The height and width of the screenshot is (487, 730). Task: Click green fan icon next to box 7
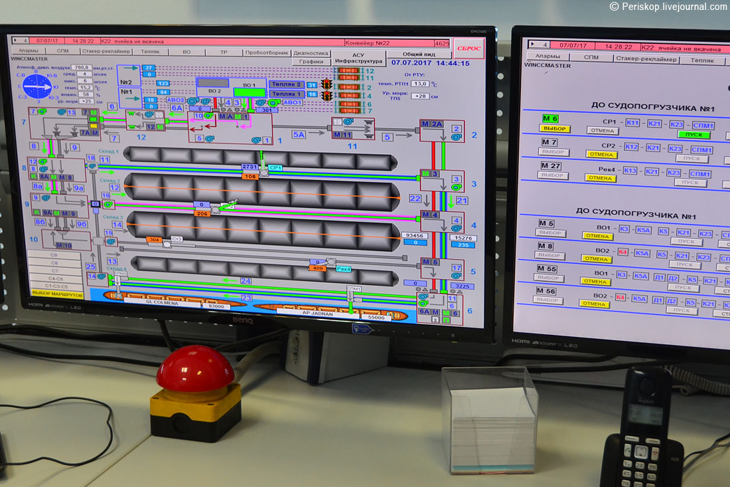[42, 112]
